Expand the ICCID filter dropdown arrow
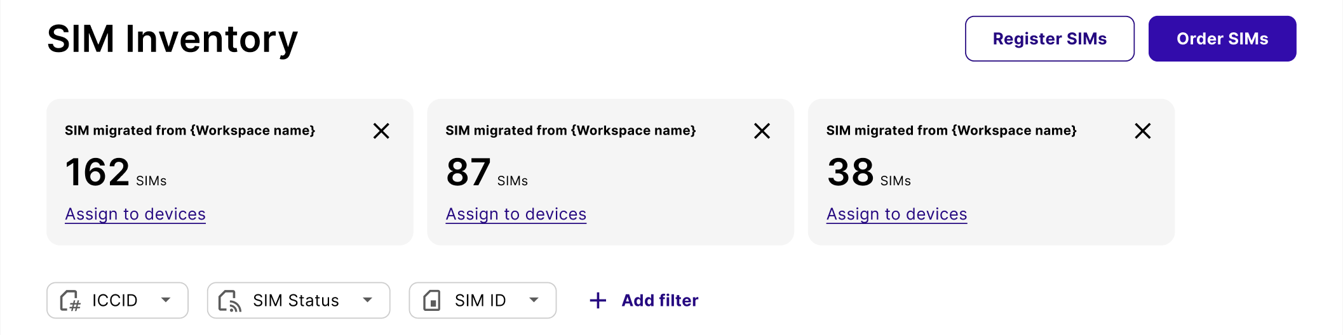This screenshot has height=335, width=1343. click(166, 300)
